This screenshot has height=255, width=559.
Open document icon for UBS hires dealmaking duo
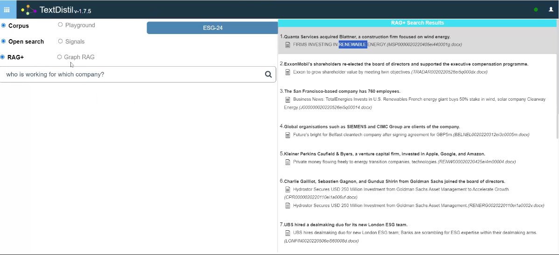(288, 233)
